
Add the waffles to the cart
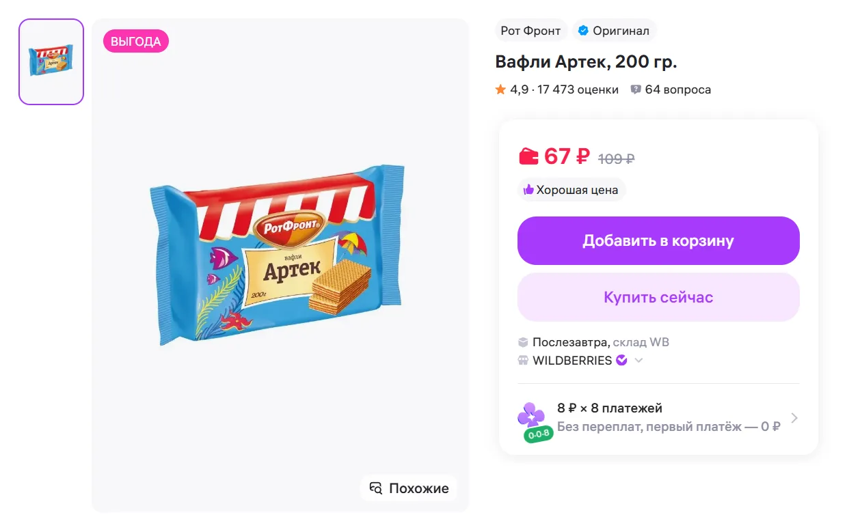[658, 240]
